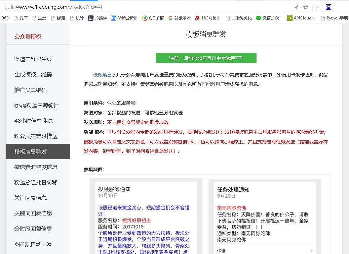349x254 pixels.
Task: Follow the blue 模板消息 link
Action: pyautogui.click(x=103, y=75)
